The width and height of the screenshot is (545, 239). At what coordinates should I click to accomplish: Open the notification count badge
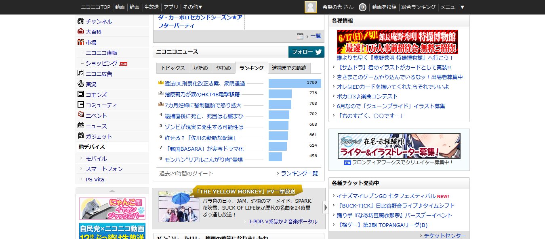tap(362, 7)
